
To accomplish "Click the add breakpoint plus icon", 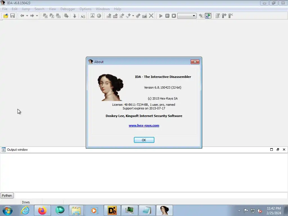I will click(x=224, y=16).
